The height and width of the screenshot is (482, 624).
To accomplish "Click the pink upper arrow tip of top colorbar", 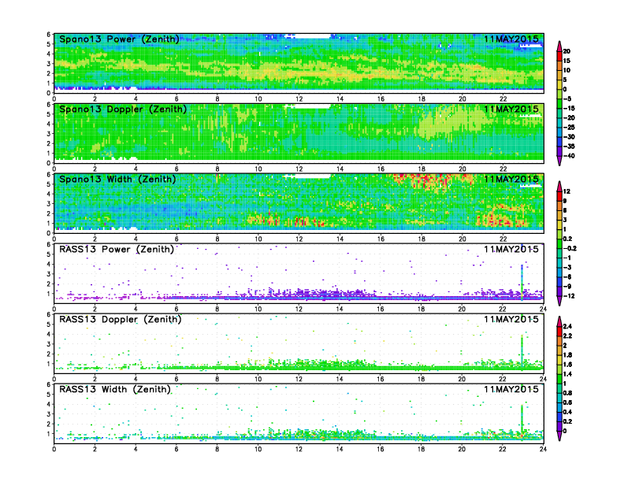I will [x=559, y=45].
